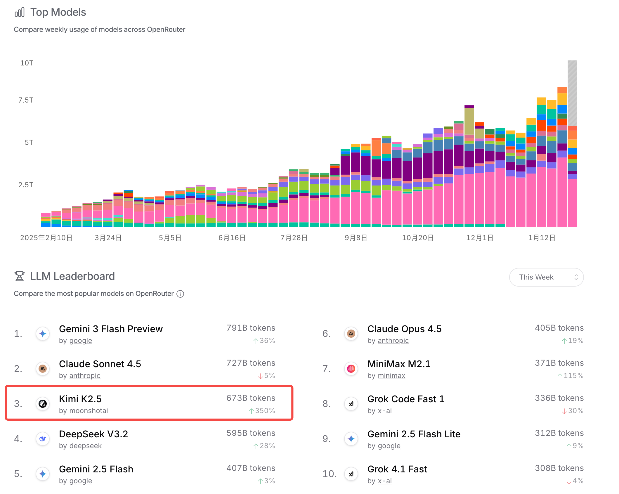Click the Kimi K2.5 moonshot logo icon

[x=43, y=404]
